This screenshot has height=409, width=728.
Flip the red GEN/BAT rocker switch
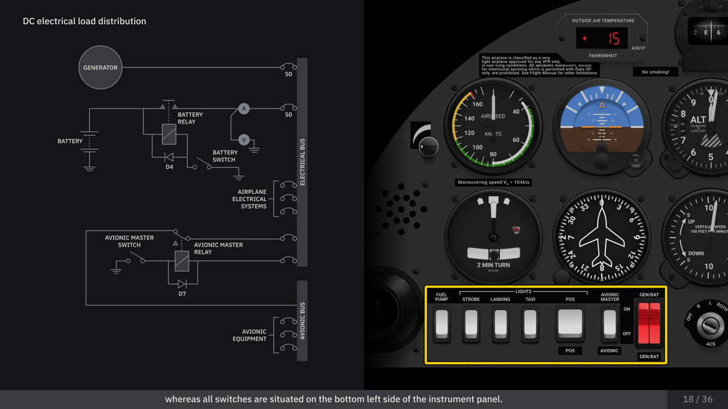click(x=649, y=324)
